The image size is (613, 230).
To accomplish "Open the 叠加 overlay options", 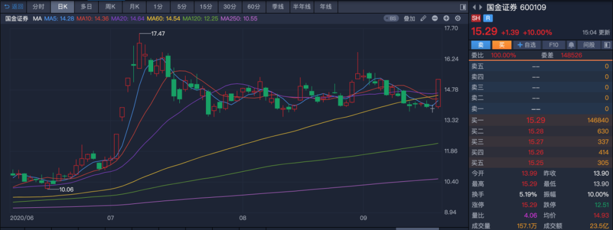I will click(409, 18).
